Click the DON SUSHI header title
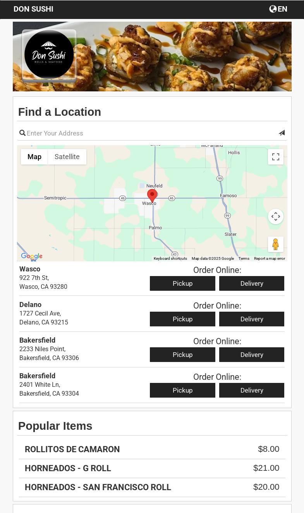Image resolution: width=304 pixels, height=513 pixels. tap(33, 9)
